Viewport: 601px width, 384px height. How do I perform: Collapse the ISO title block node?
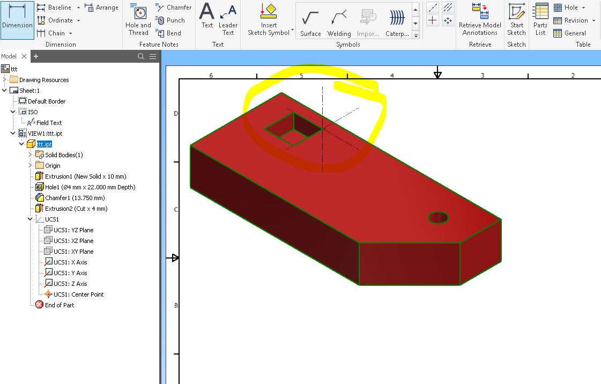point(13,112)
